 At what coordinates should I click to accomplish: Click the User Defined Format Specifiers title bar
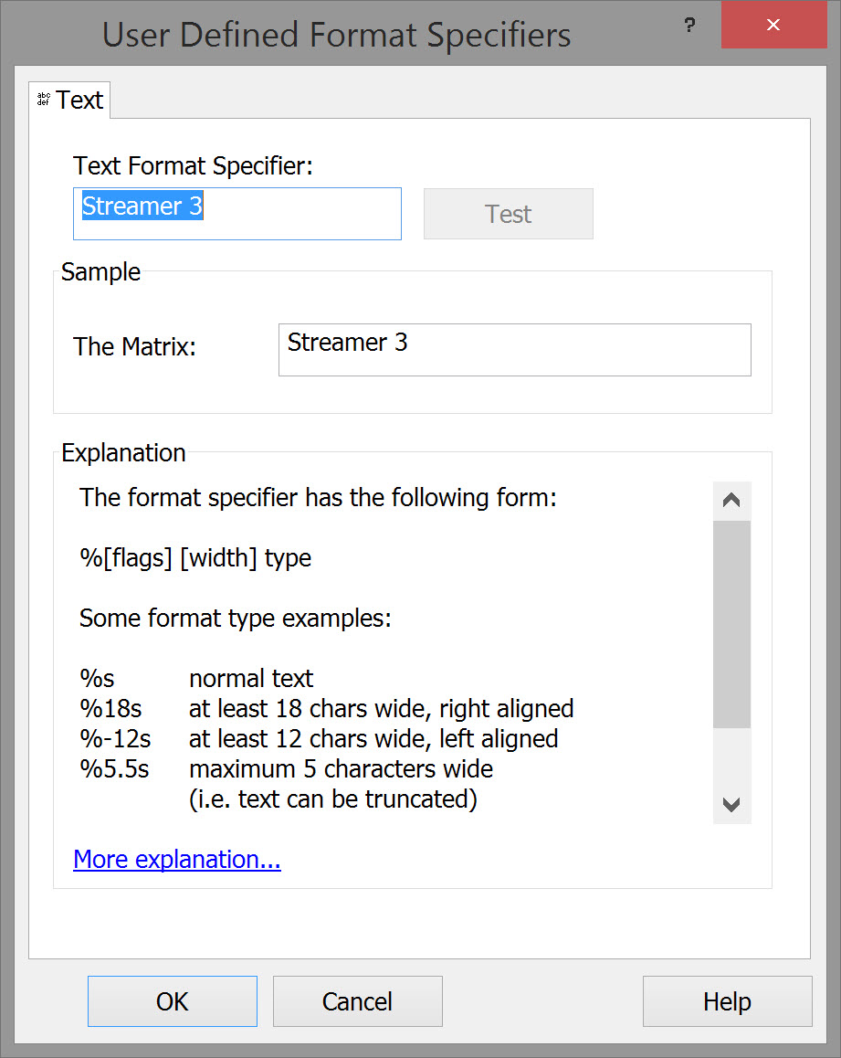click(x=336, y=35)
